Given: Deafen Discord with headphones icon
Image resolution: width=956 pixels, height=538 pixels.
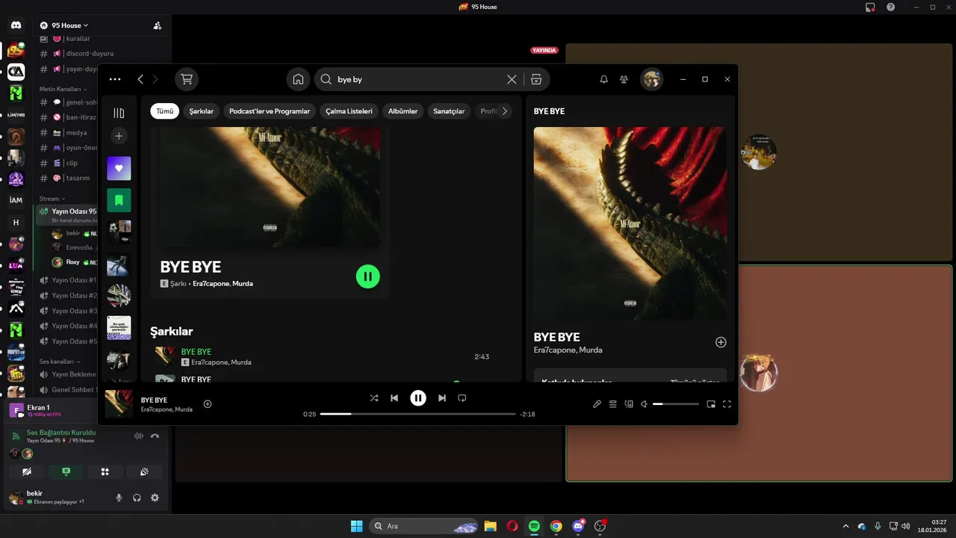Looking at the screenshot, I should pyautogui.click(x=137, y=498).
